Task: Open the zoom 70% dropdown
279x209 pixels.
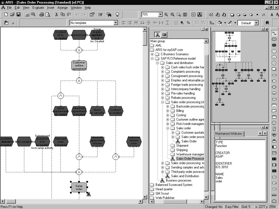Action: coord(160,14)
